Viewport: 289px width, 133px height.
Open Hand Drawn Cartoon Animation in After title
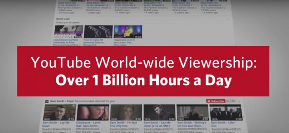66,41
